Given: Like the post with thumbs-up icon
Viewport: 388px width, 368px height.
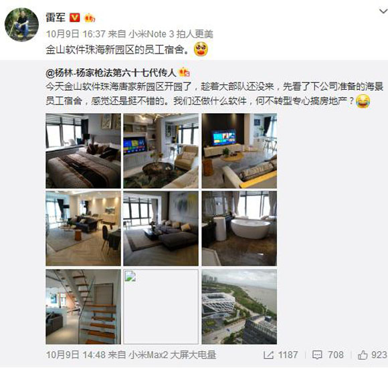Looking at the screenshot, I should pos(363,355).
